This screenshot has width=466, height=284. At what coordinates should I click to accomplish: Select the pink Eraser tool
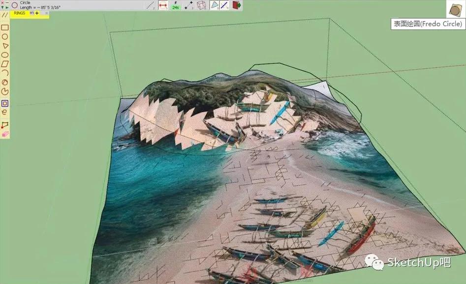coord(5,135)
